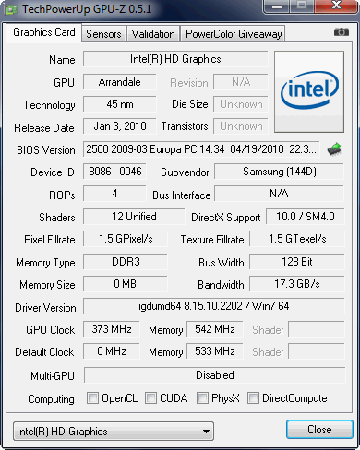Click the DirectX Support field 10.0 / SM4.0

pyautogui.click(x=306, y=217)
